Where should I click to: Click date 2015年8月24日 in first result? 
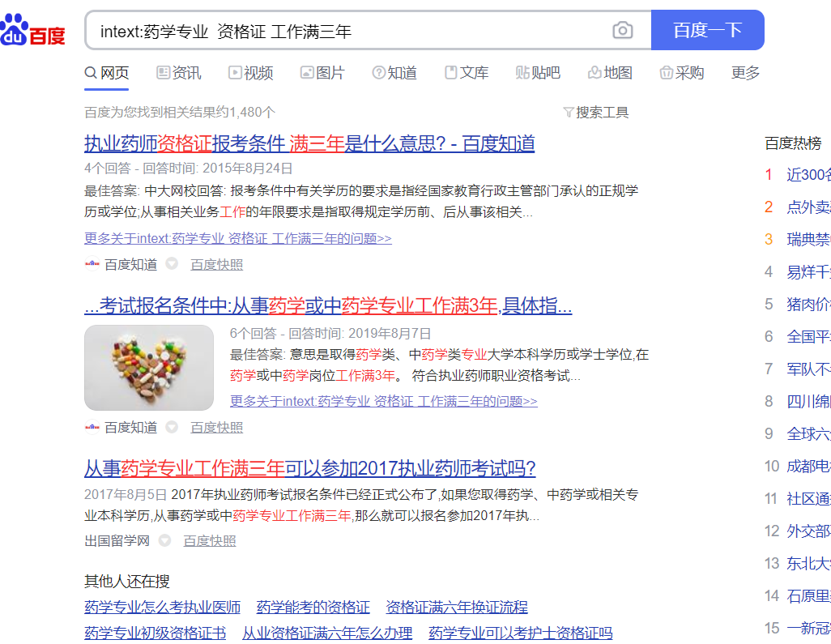[x=248, y=168]
